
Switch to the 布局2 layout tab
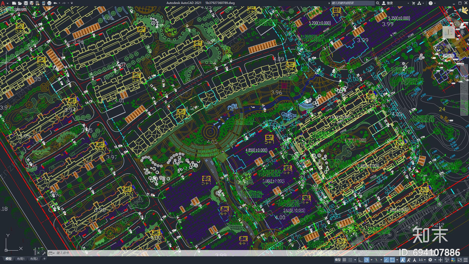34,259
